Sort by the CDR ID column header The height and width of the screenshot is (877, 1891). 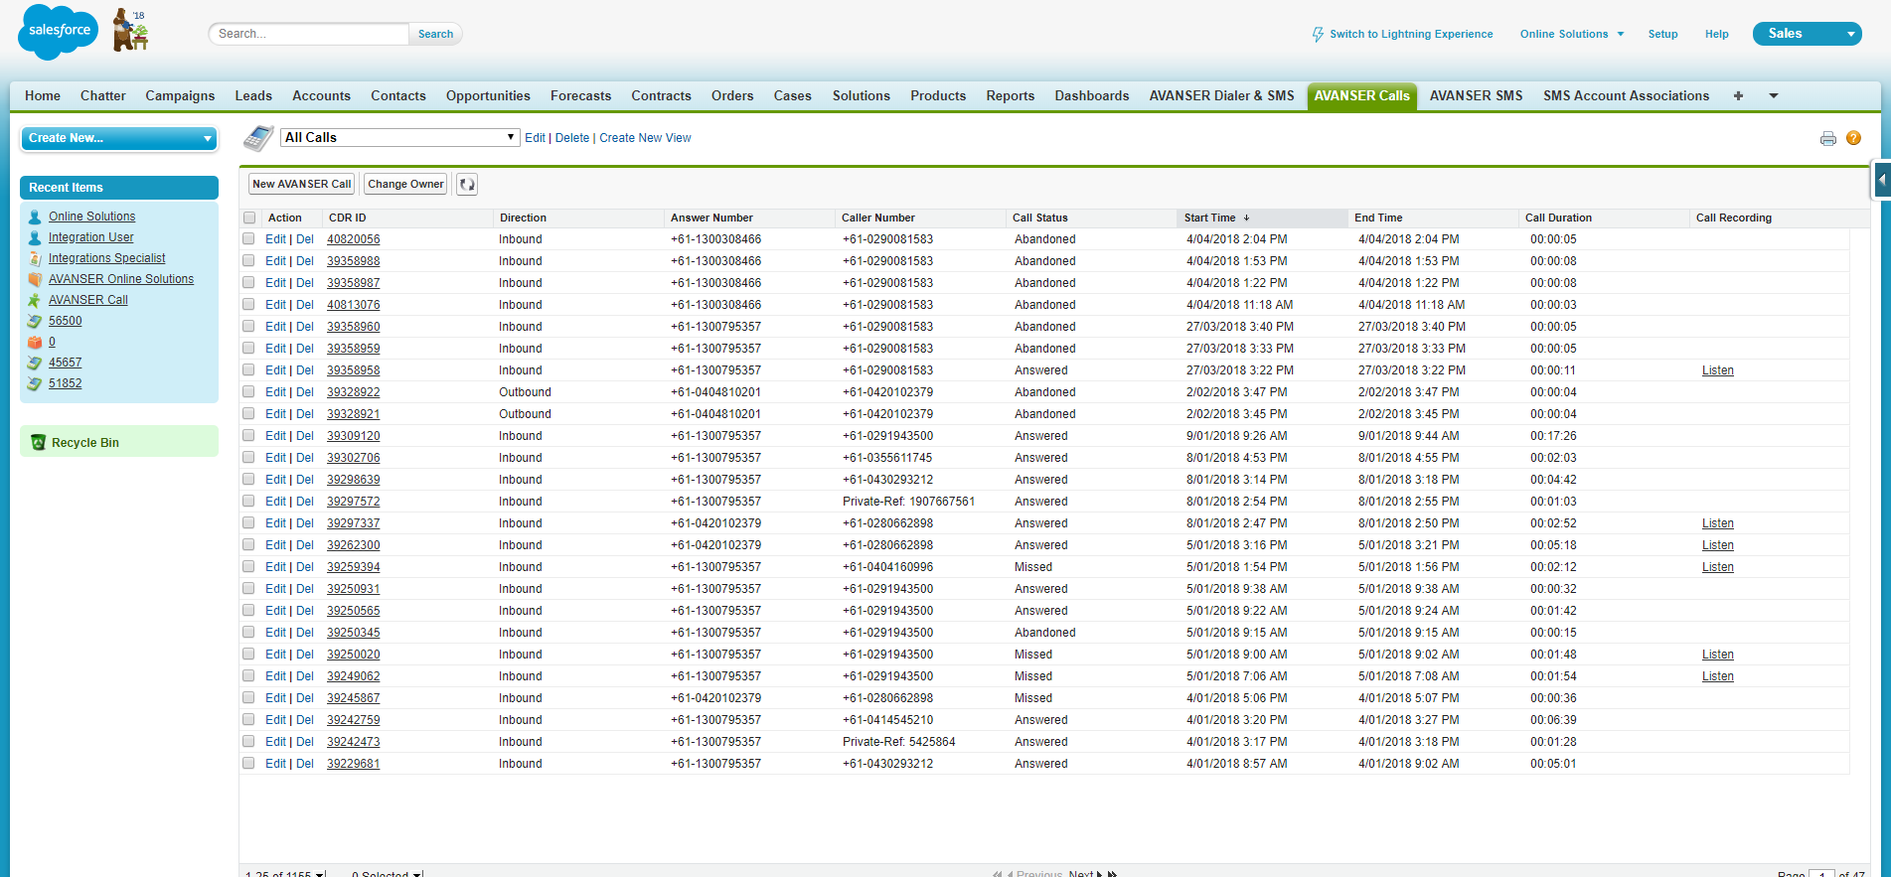348,218
